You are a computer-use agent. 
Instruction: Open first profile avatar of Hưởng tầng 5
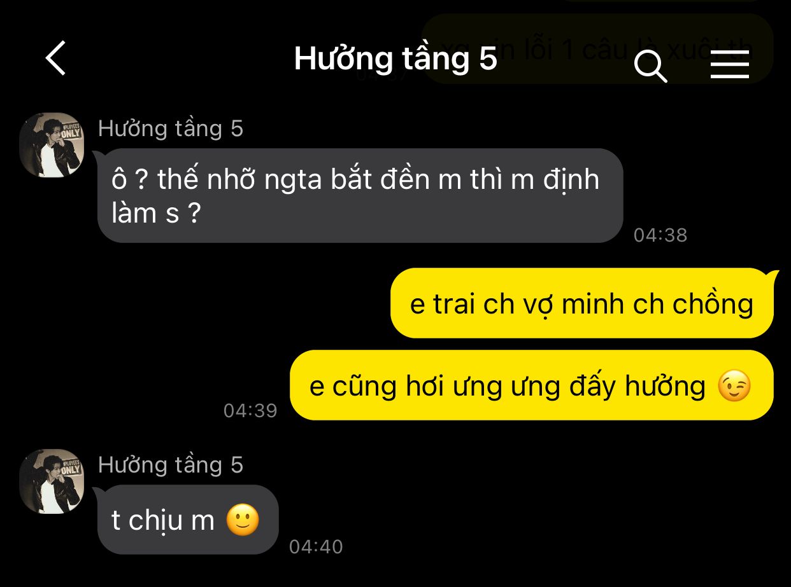52,145
